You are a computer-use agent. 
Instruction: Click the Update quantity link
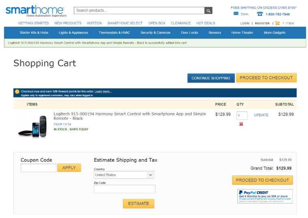(261, 115)
